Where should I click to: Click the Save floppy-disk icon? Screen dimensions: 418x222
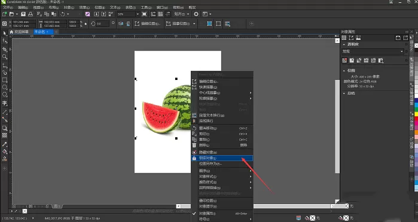[x=23, y=14]
